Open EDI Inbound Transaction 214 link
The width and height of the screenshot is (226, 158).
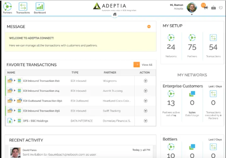click(x=41, y=91)
